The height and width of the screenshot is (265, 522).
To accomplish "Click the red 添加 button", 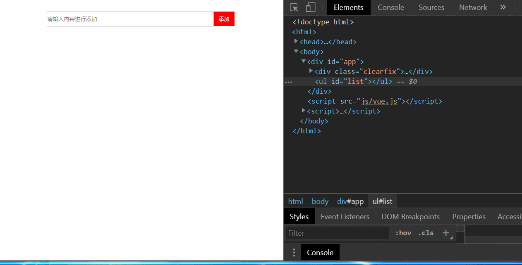I will point(224,19).
